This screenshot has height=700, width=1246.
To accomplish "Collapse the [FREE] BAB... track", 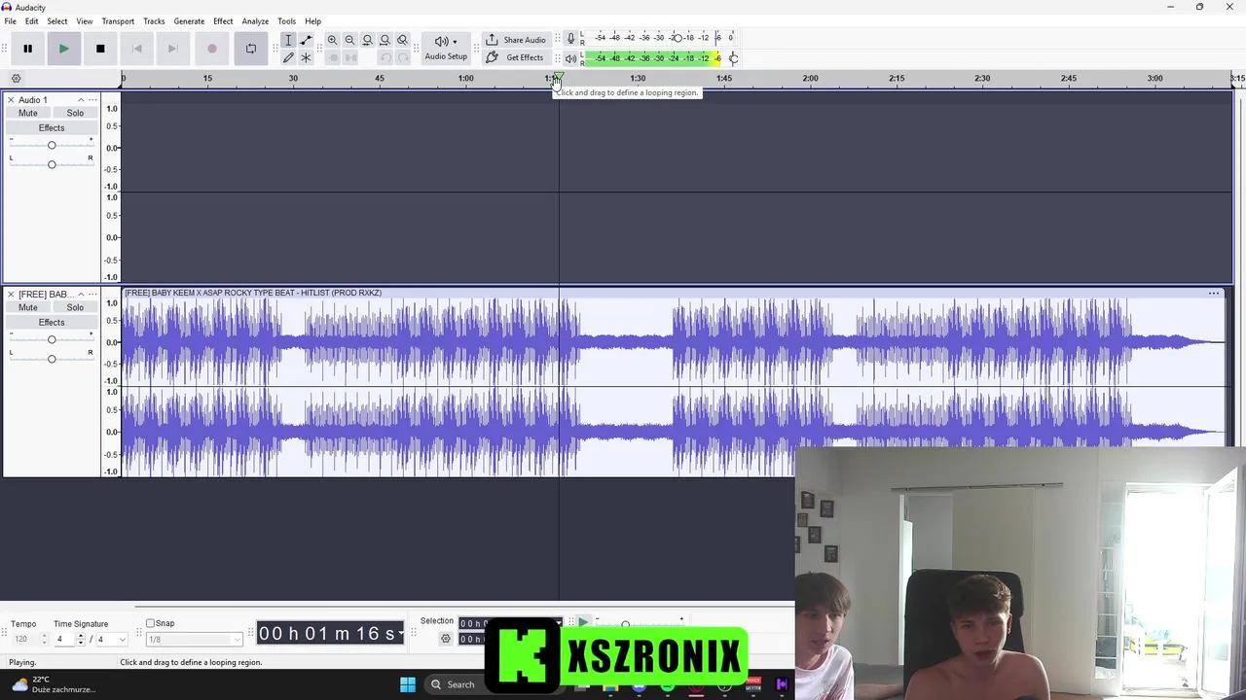I will [x=81, y=295].
